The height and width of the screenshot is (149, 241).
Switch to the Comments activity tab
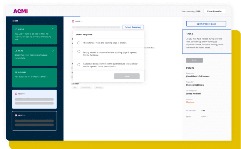point(86,88)
